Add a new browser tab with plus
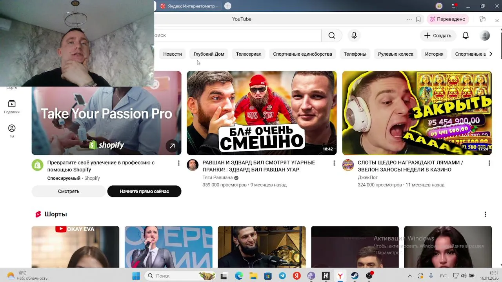 tap(228, 6)
